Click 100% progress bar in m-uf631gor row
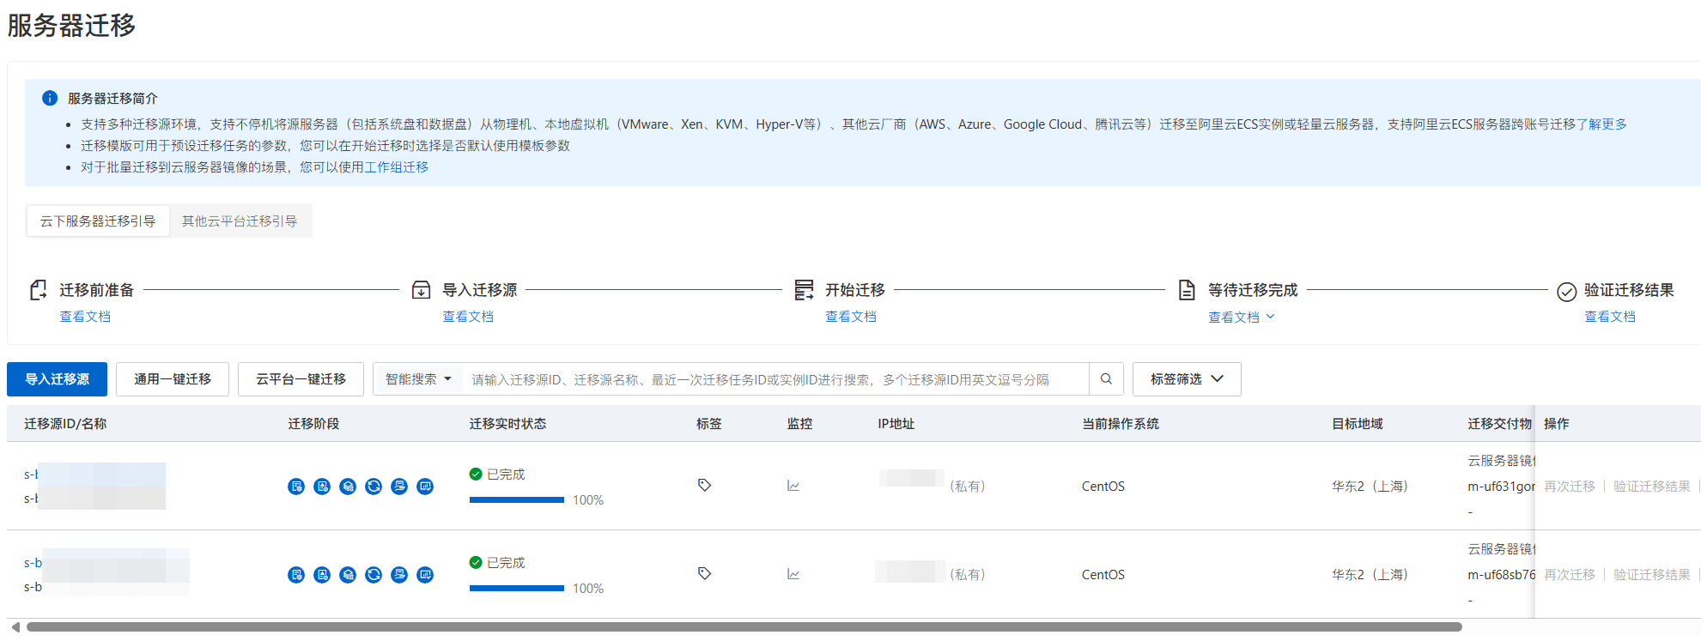 pyautogui.click(x=517, y=499)
